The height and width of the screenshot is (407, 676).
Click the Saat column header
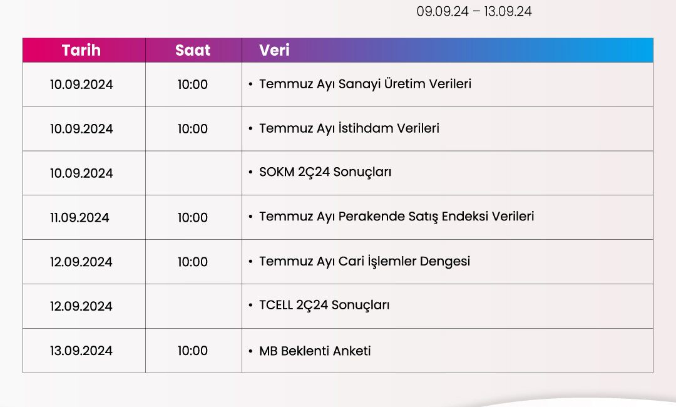(x=193, y=51)
